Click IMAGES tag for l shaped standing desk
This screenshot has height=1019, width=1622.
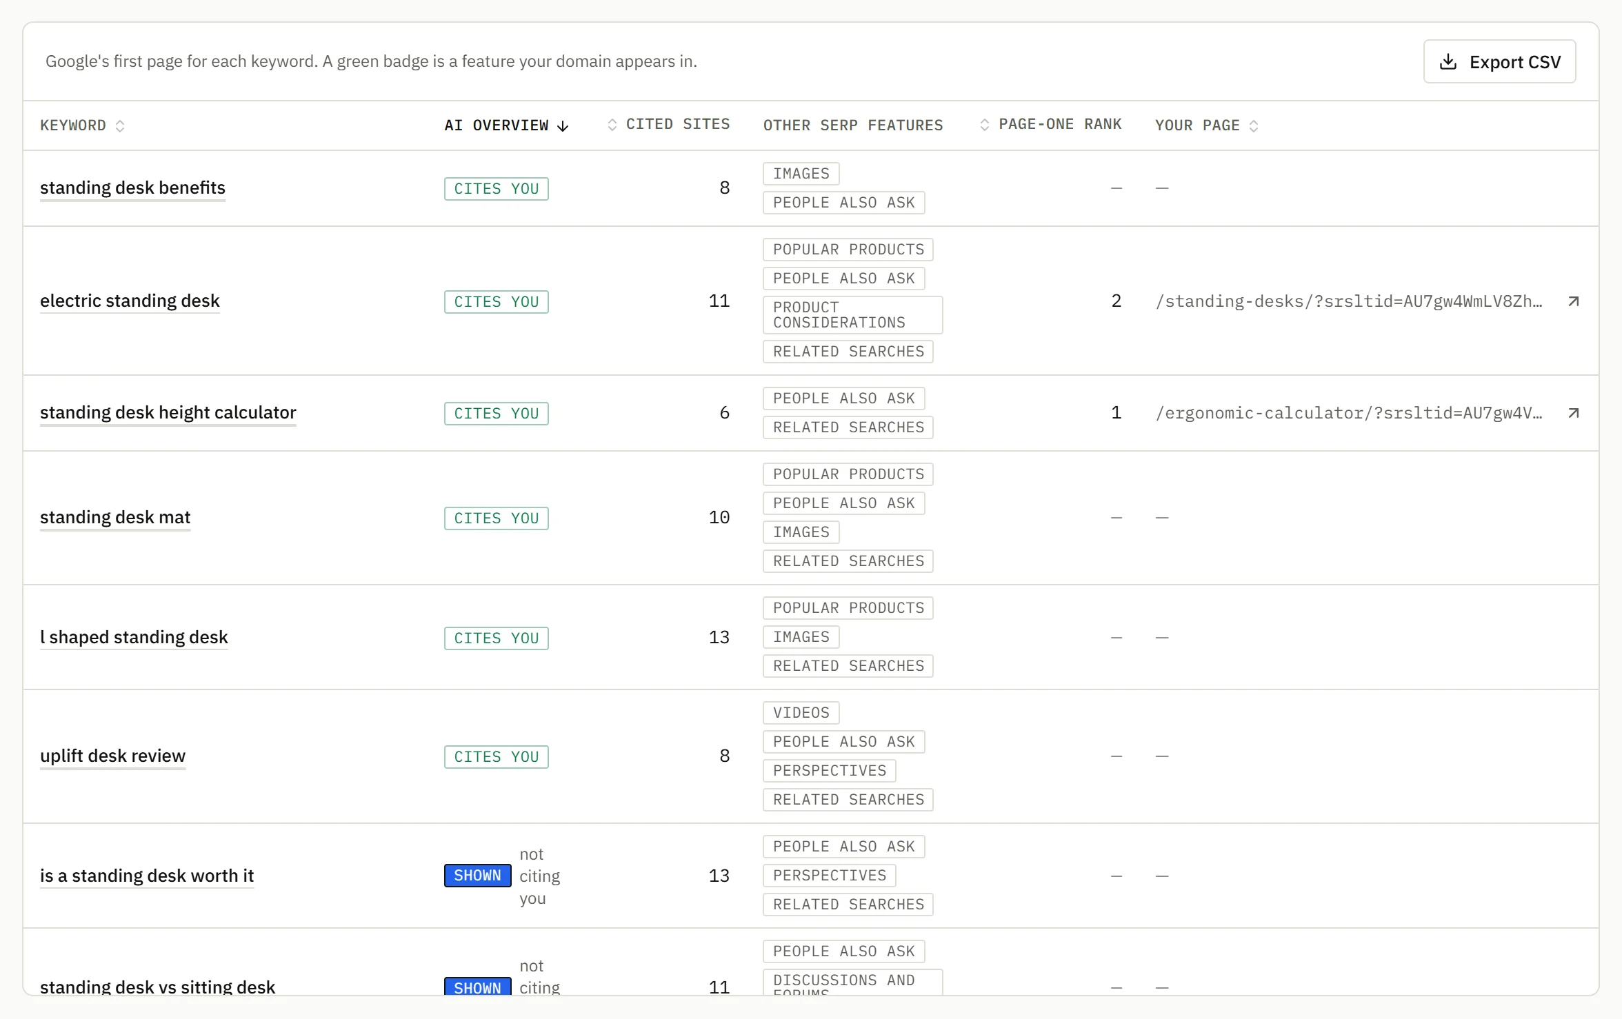pos(801,637)
